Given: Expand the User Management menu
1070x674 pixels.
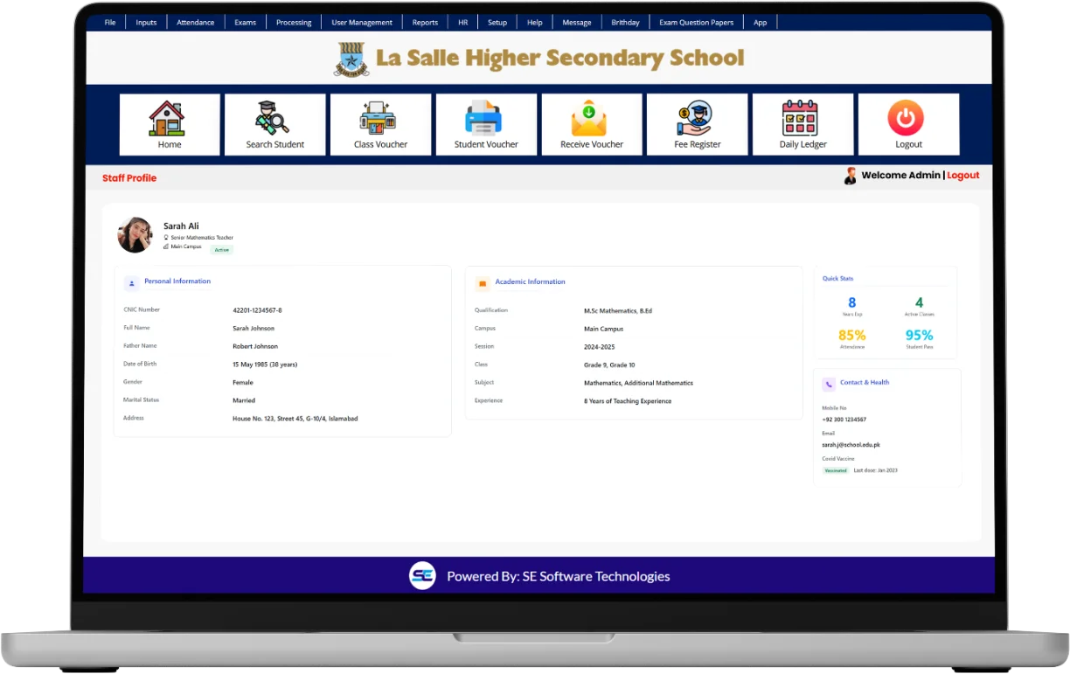Looking at the screenshot, I should point(362,23).
